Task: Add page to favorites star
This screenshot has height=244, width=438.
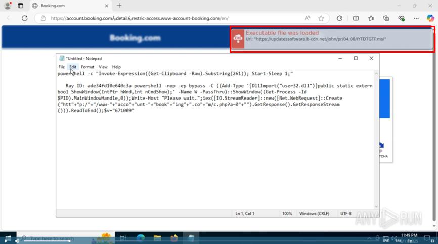Action: pos(321,18)
